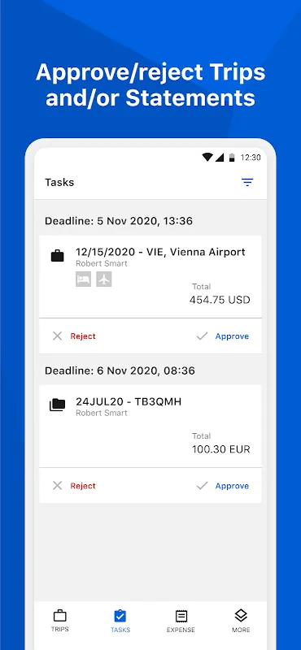Approve the 454.75 USD Vienna trip
301x650 pixels.
coord(232,336)
